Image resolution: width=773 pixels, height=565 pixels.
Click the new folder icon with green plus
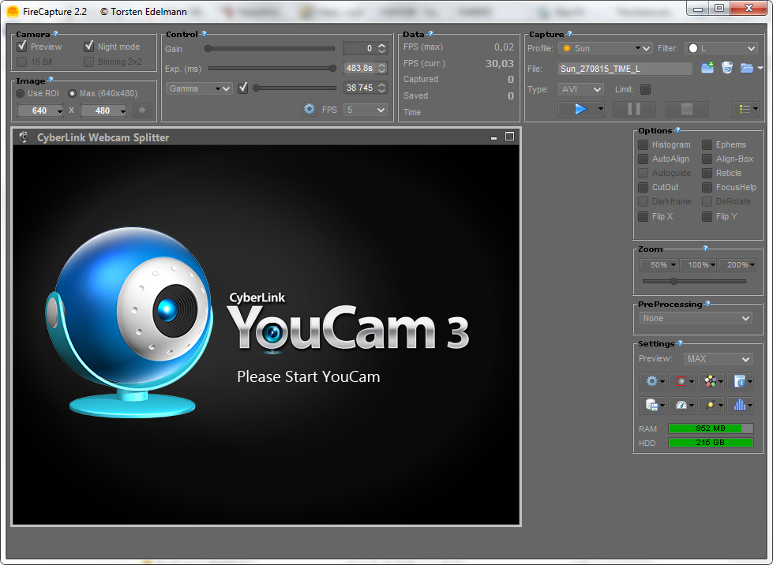coord(707,69)
